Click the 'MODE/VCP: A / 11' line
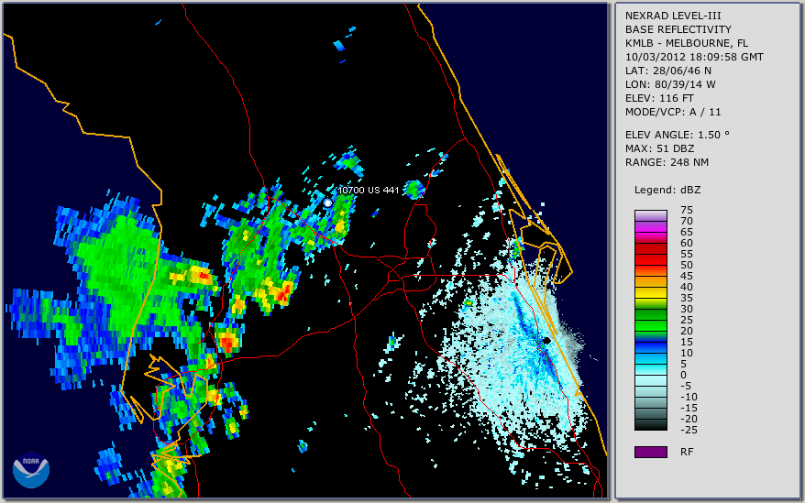 pos(673,112)
